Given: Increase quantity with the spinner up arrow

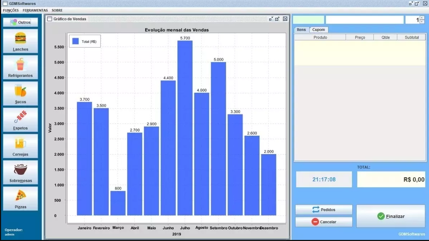Looking at the screenshot, I should [x=422, y=18].
